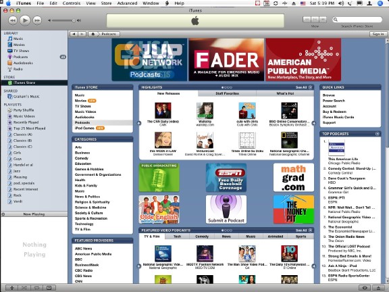Click the add playlist plus button
The width and height of the screenshot is (389, 292).
point(11,288)
